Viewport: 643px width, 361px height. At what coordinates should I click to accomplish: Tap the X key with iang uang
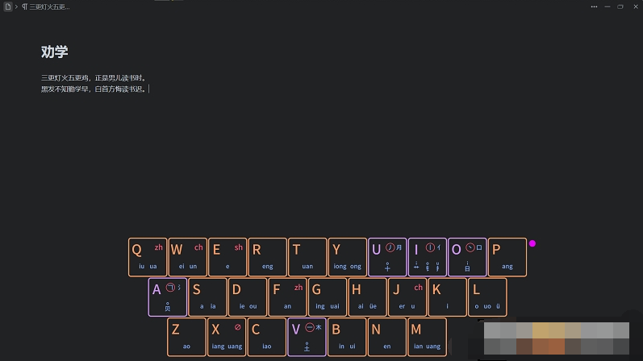tap(227, 337)
